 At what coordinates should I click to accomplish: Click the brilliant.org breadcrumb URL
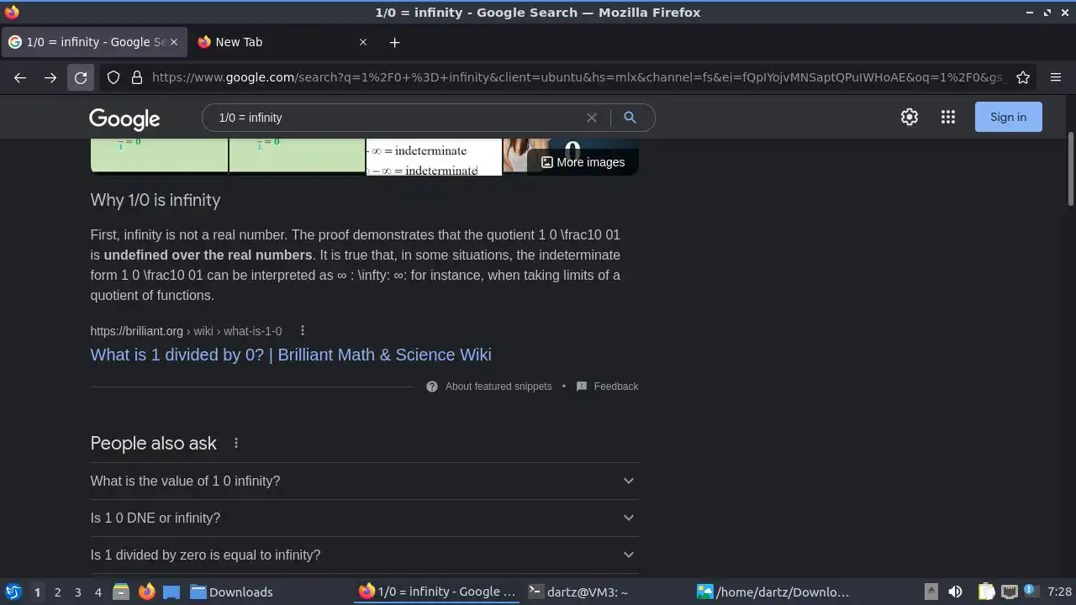(x=186, y=331)
